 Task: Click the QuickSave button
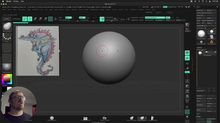point(145,7)
